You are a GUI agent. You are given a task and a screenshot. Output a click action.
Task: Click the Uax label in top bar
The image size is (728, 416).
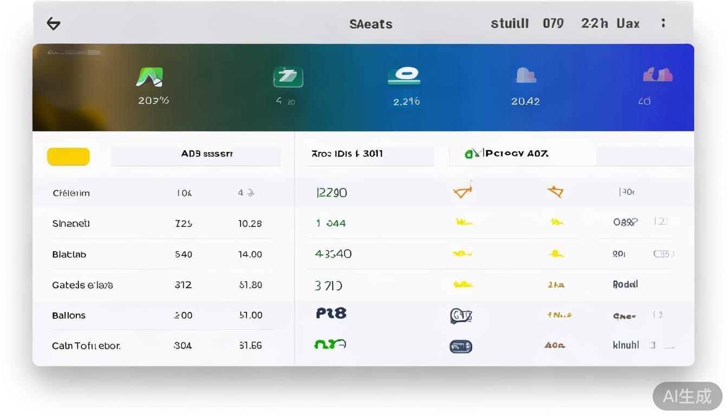pos(627,24)
